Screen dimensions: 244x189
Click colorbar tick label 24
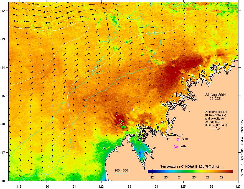(x=180, y=177)
